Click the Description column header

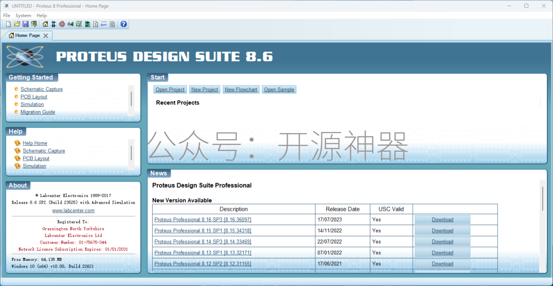tap(233, 209)
